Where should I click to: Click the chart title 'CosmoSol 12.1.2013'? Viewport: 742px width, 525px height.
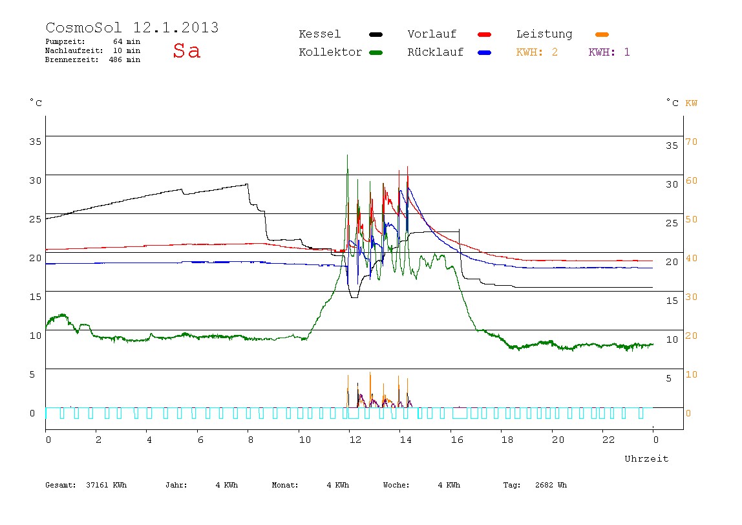click(x=132, y=27)
